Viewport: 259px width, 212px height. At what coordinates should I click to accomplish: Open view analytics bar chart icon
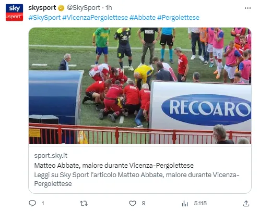[x=185, y=203]
